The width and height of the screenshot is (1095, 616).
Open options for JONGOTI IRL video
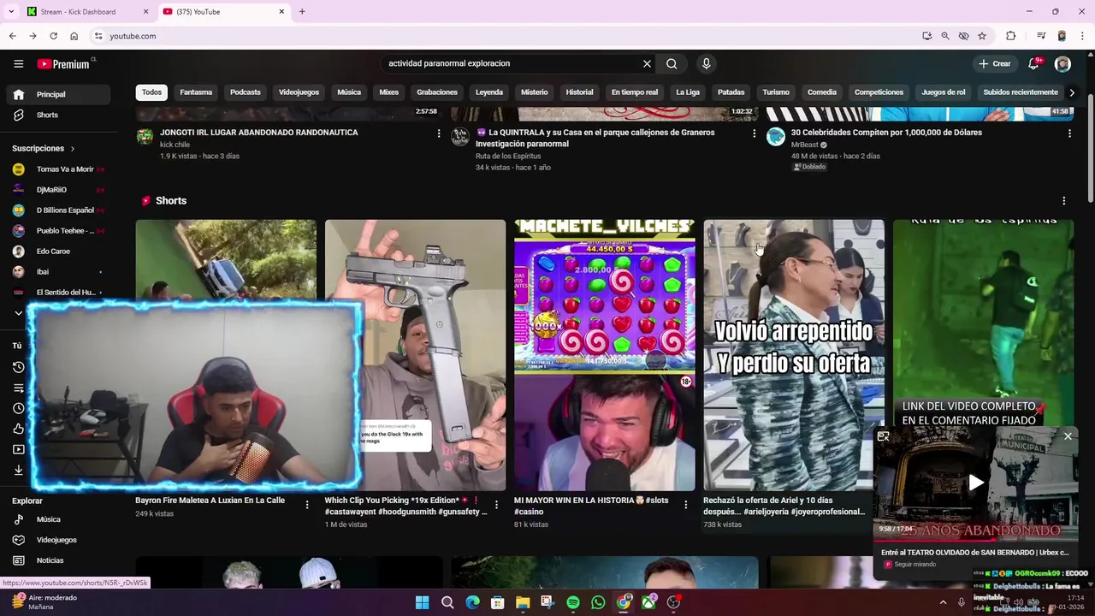439,133
